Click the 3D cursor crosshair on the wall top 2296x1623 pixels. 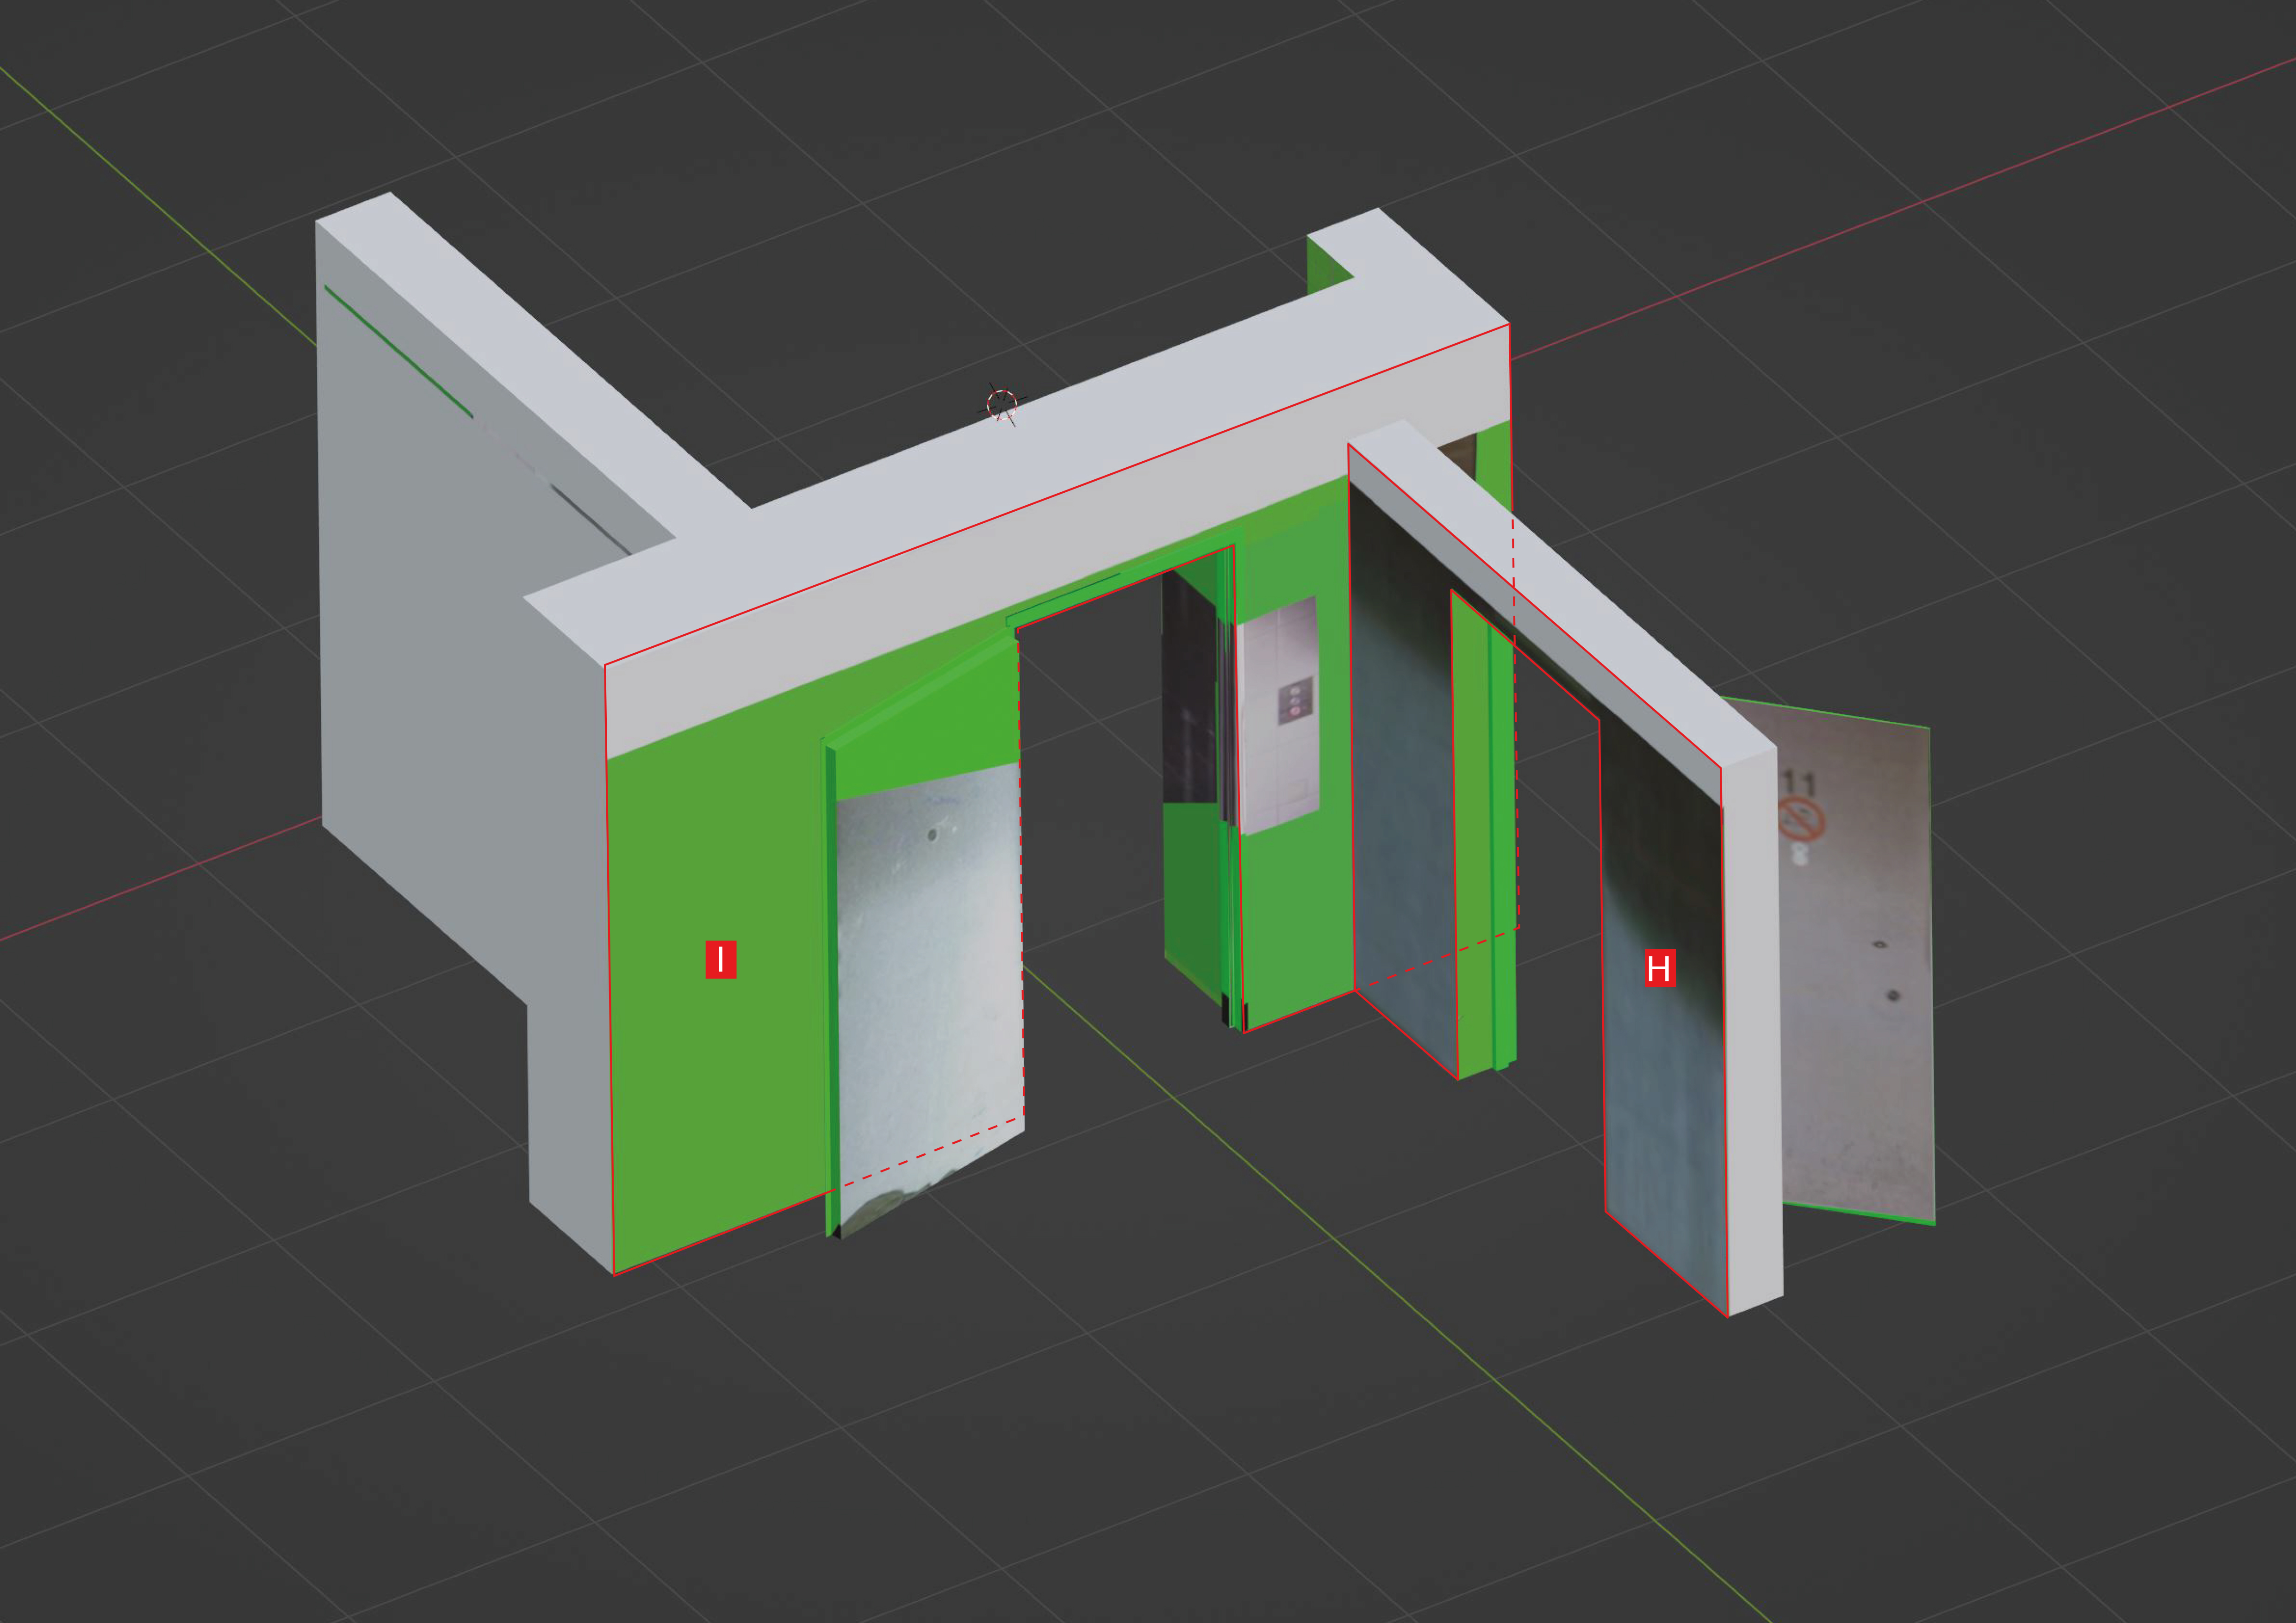(1001, 404)
